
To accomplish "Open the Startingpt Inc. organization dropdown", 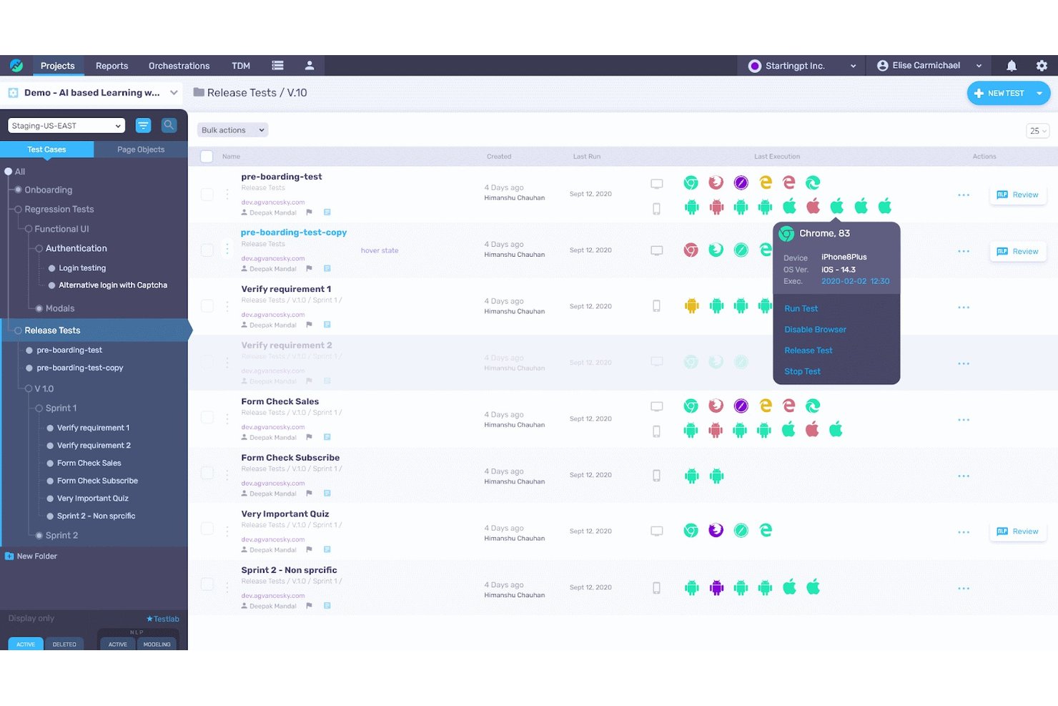I will pyautogui.click(x=801, y=65).
